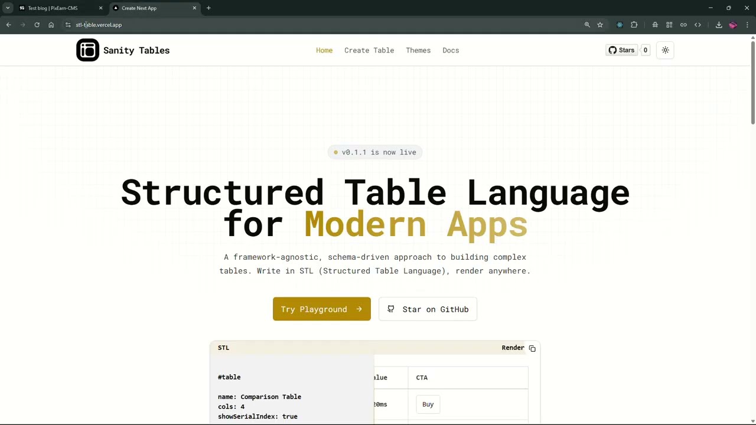
Task: Open site information tune icon in address bar
Action: tap(68, 25)
